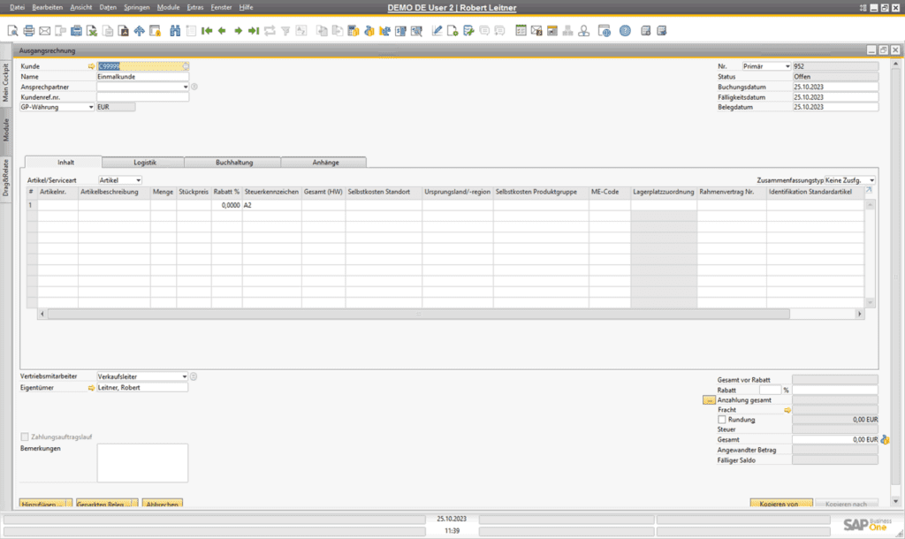Click payment wizard icon next to Gesamt
905x539 pixels.
[x=885, y=440]
